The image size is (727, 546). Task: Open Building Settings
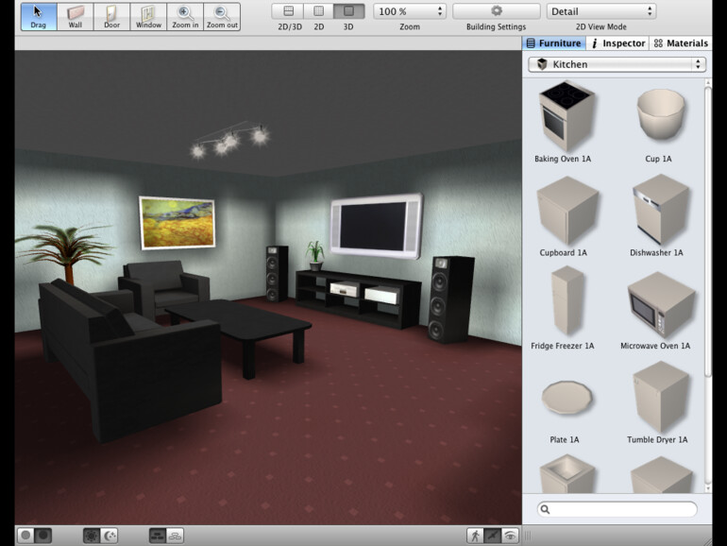pyautogui.click(x=496, y=11)
